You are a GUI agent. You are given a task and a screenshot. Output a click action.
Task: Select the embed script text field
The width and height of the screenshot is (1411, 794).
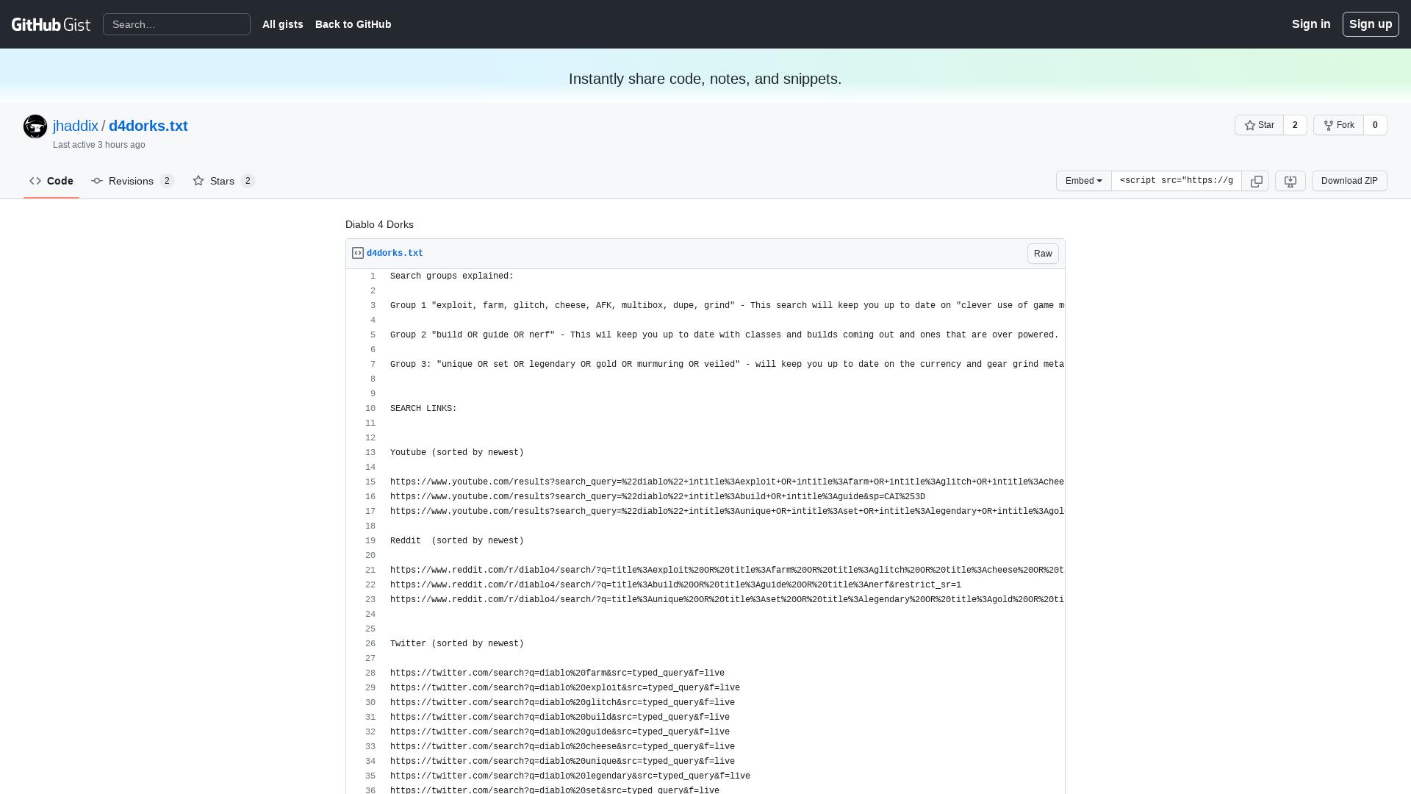click(x=1176, y=181)
